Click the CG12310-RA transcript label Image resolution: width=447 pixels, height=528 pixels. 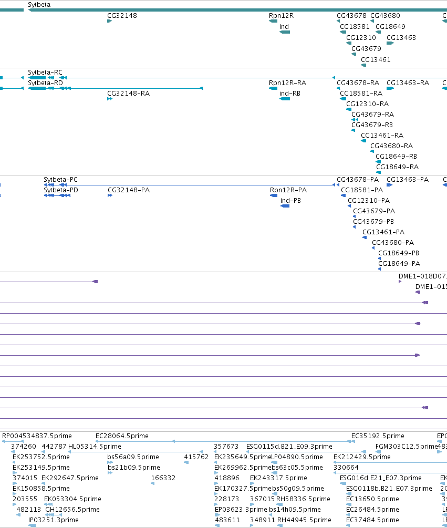point(367,103)
